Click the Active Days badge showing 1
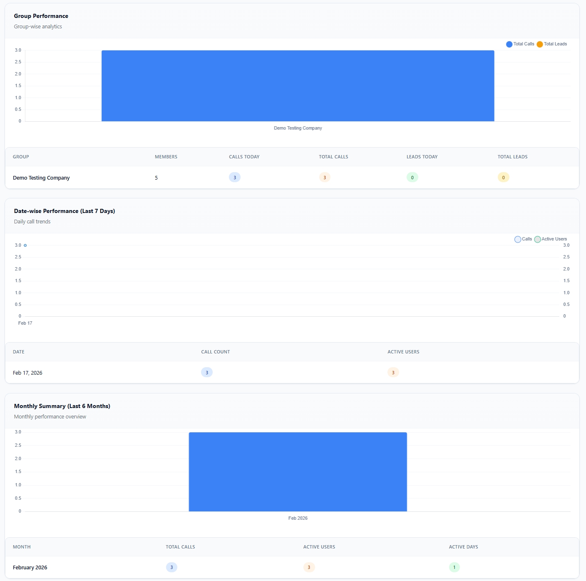586x581 pixels. [454, 567]
